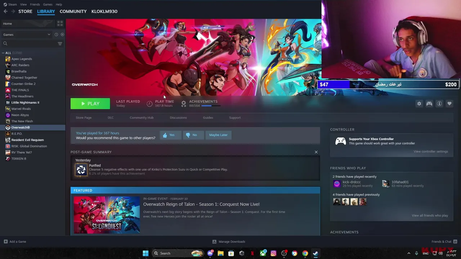Open Overwatch Reign of Talon event title
The image size is (461, 259).
[201, 204]
